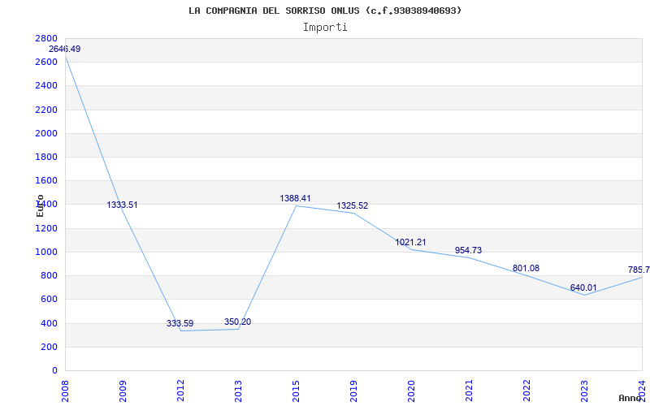
Task: Click the 1200 y-axis tick label
Action: [46, 228]
